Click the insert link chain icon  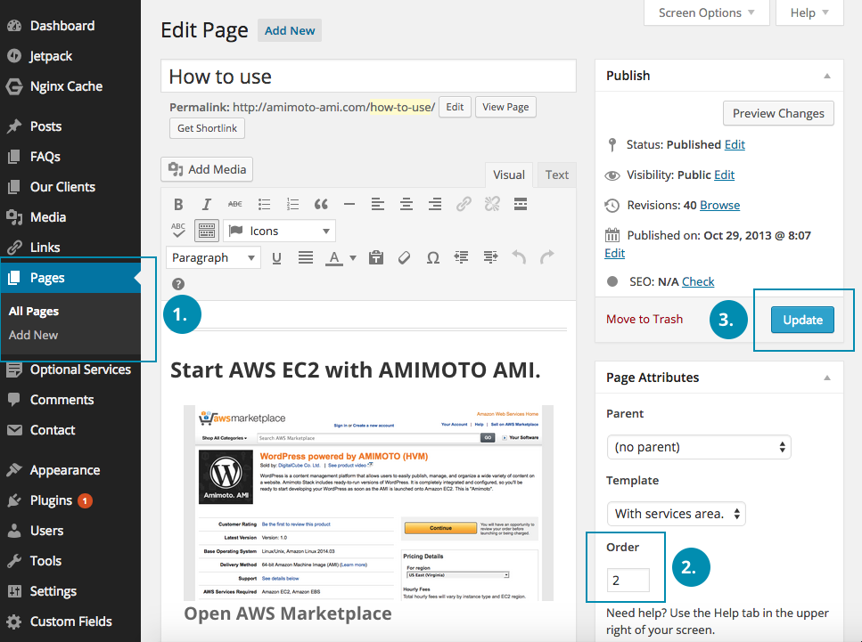[x=464, y=205]
